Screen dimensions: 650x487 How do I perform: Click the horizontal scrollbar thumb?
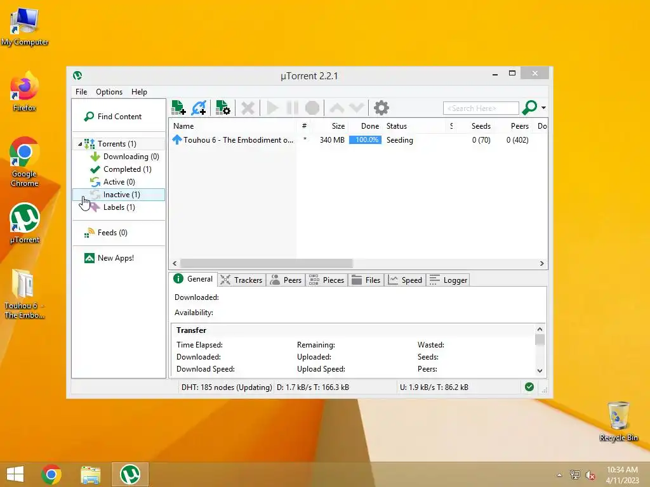tap(267, 263)
